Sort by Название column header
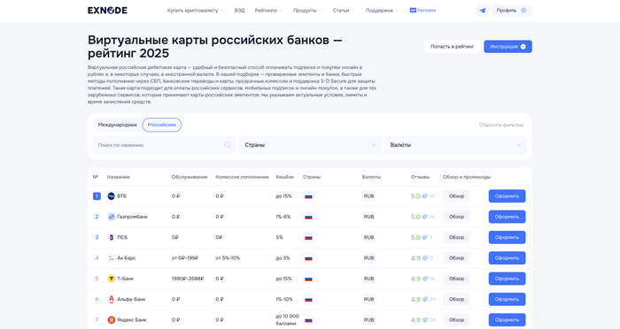This screenshot has width=620, height=329. pos(118,177)
